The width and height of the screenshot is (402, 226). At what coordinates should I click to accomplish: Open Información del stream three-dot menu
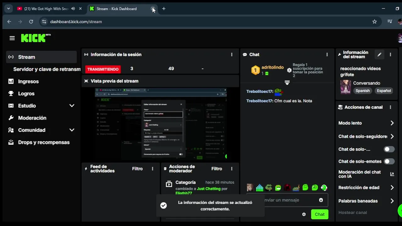coord(390,55)
